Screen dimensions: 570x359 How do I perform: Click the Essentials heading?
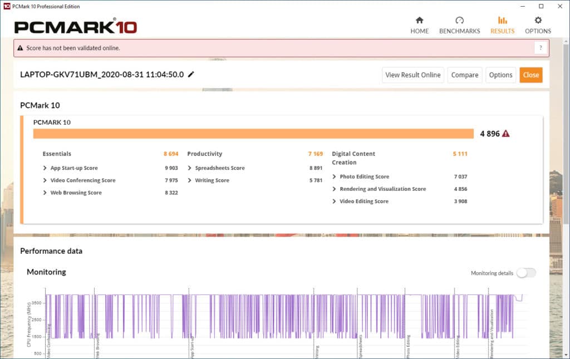tap(57, 154)
